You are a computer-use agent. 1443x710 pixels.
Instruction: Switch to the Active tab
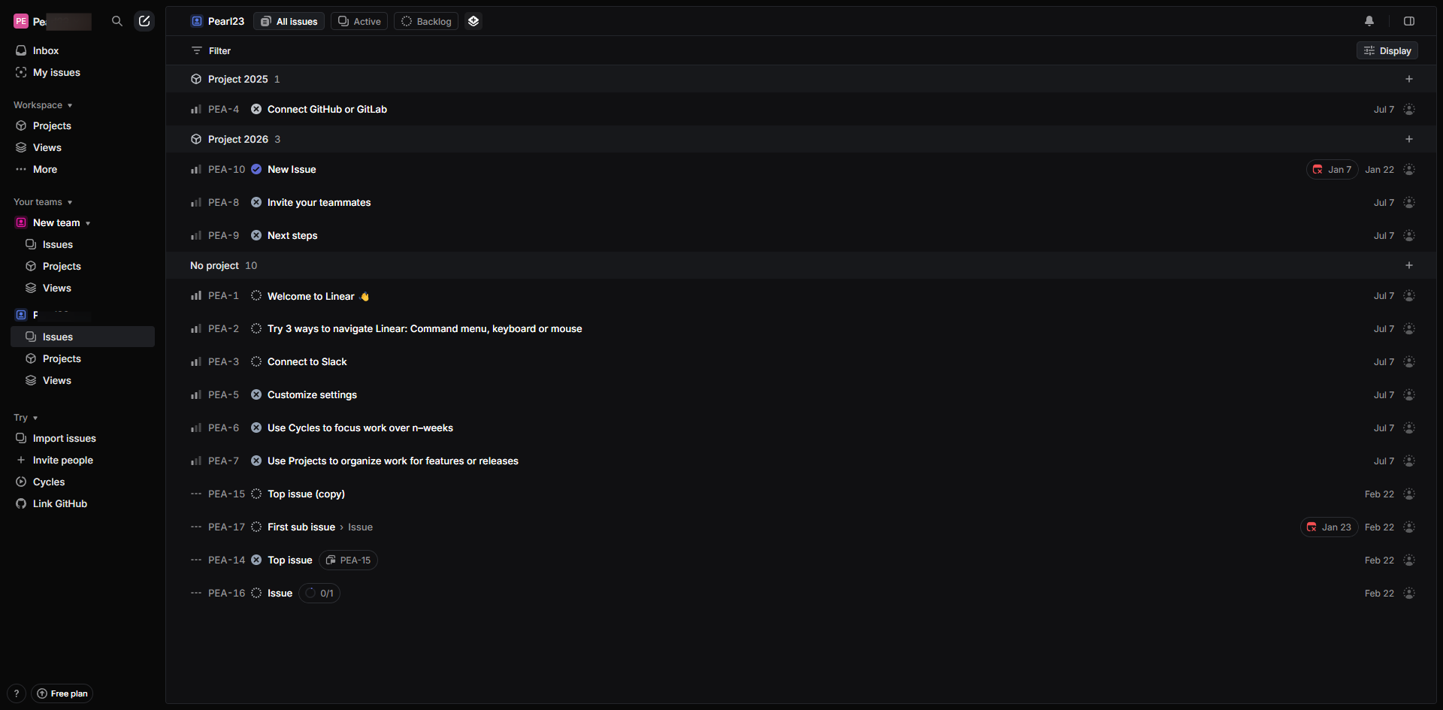[x=359, y=21]
